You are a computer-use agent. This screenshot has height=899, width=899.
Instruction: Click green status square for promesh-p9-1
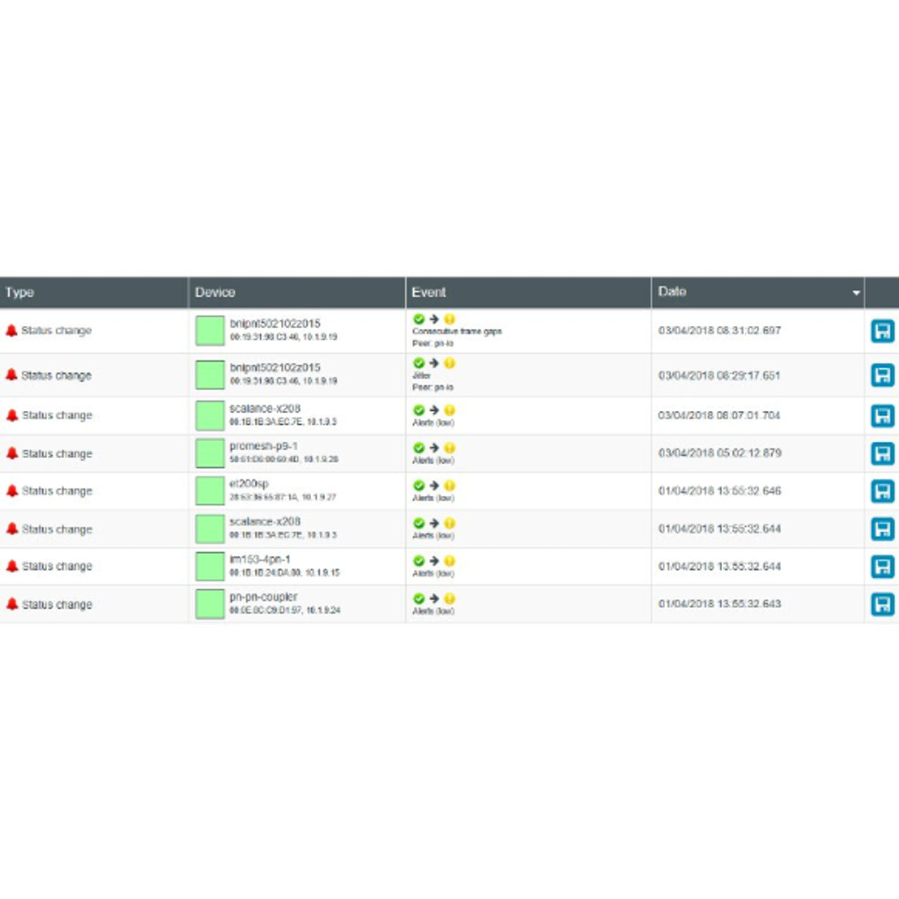[x=209, y=453]
